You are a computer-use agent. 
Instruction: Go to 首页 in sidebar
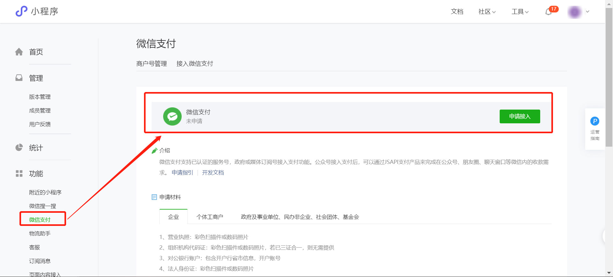point(36,52)
